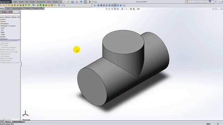Pin the menu bar with the pushpin icon
This screenshot has height=125, width=223.
pos(61,2)
